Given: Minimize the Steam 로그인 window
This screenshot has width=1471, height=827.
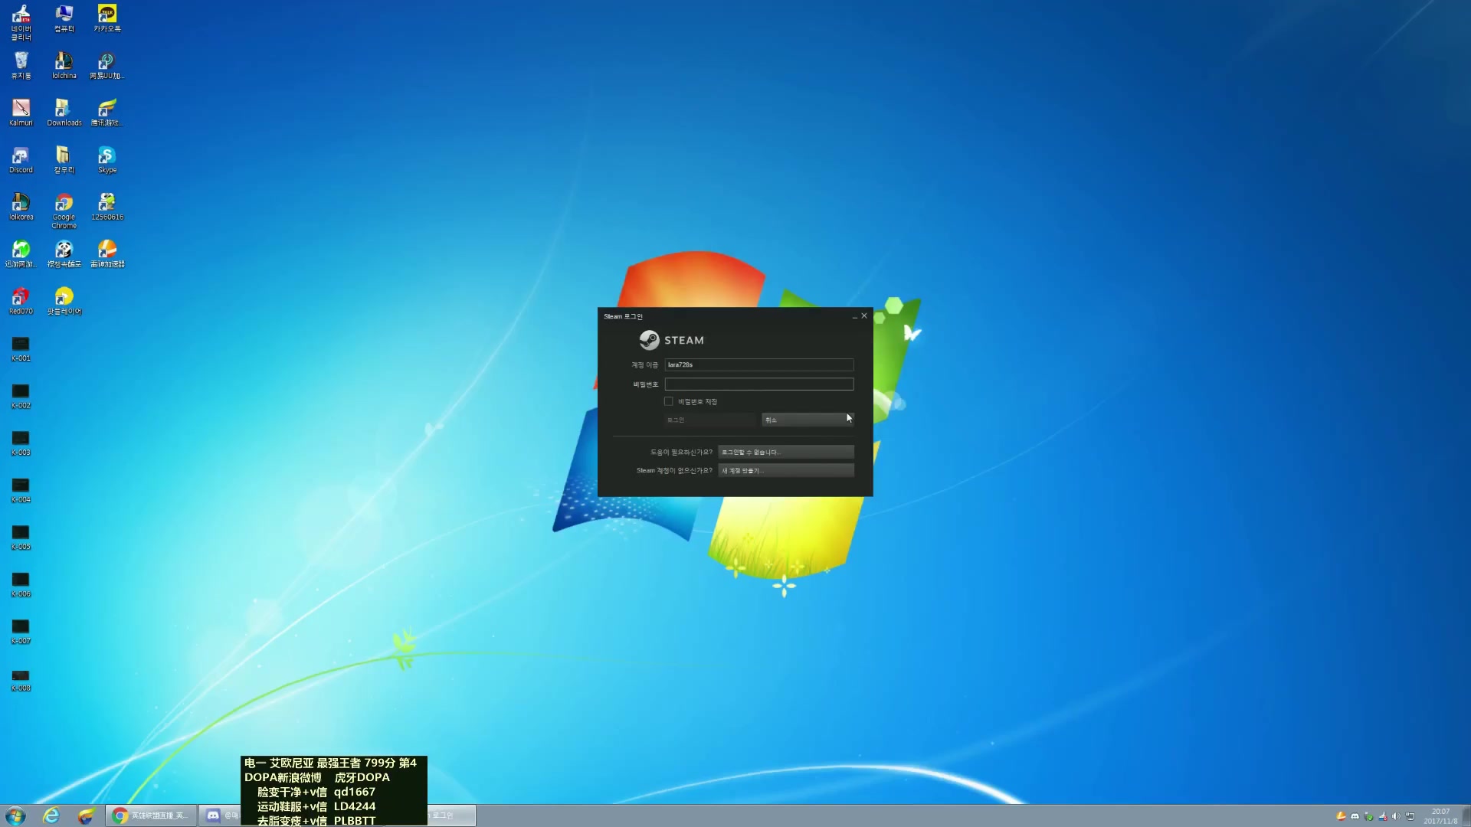Looking at the screenshot, I should pyautogui.click(x=854, y=316).
